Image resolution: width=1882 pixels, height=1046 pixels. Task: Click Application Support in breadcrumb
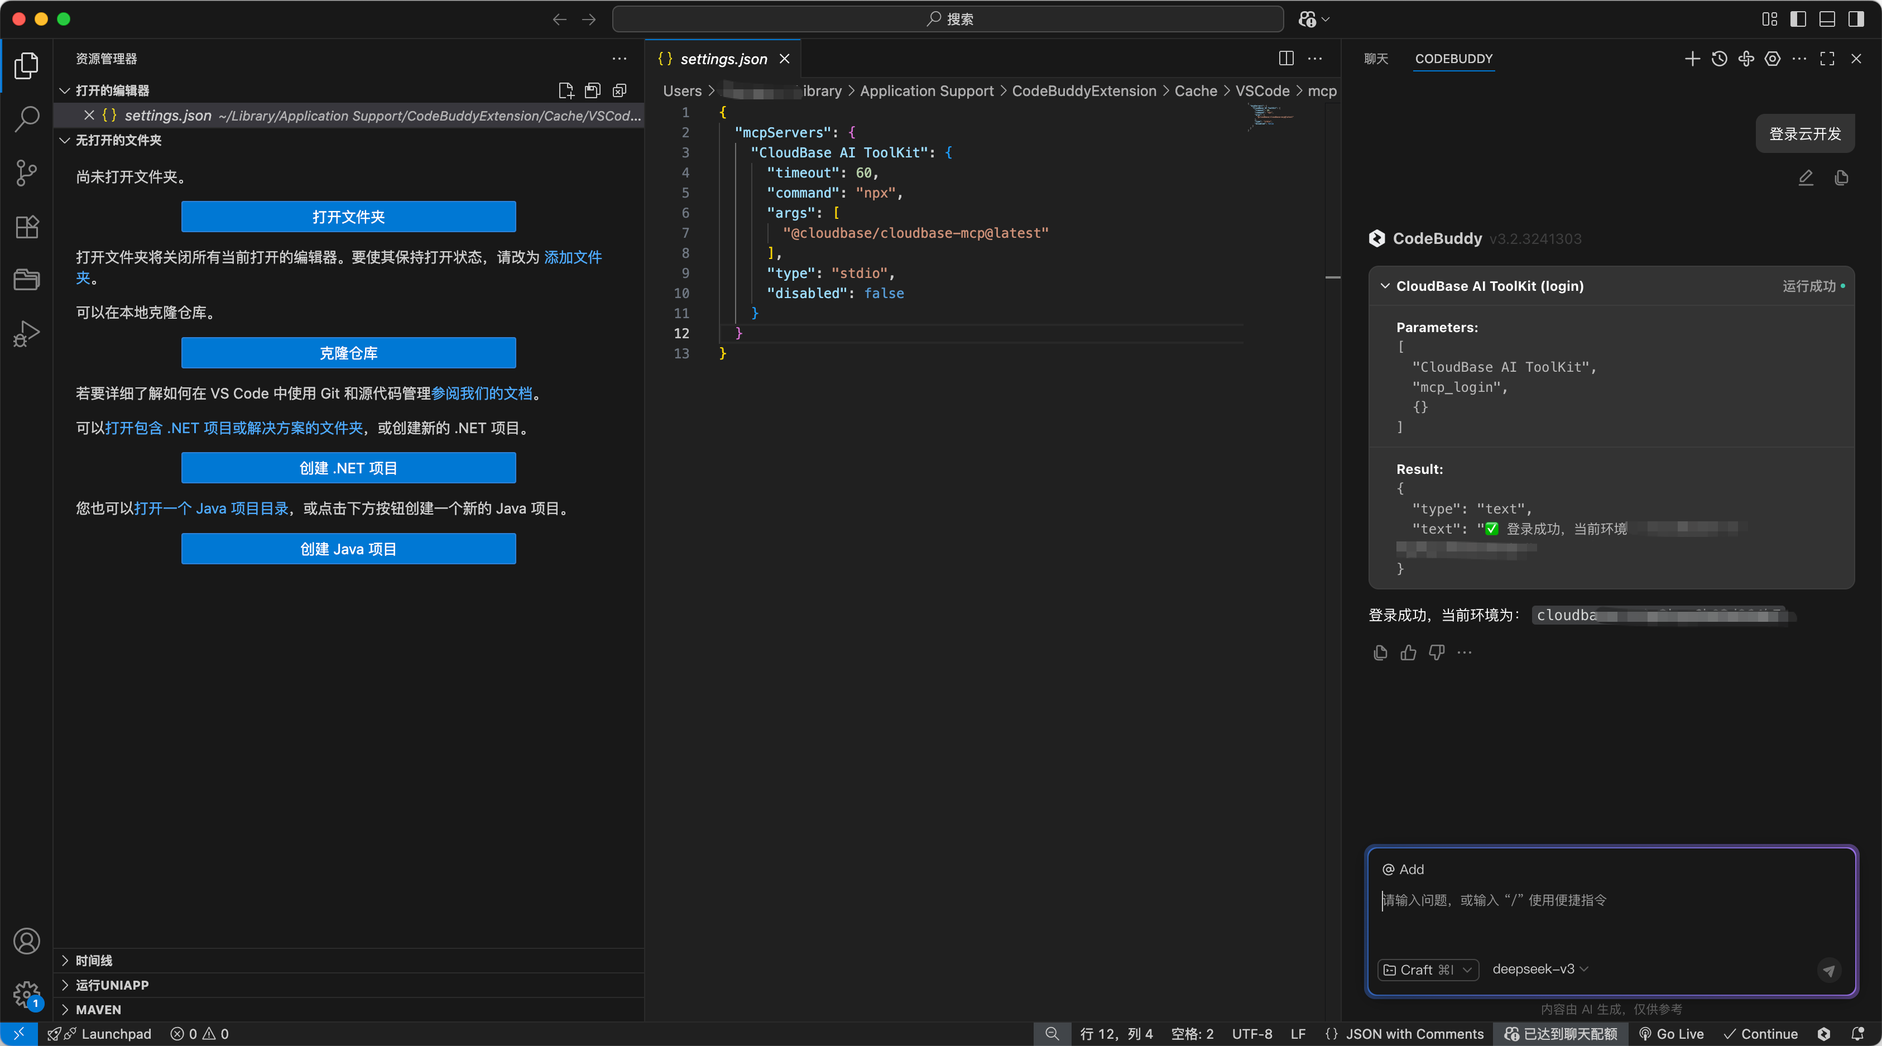tap(926, 90)
